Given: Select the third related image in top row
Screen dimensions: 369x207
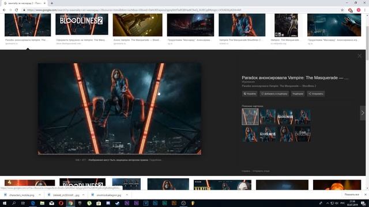Looking at the screenshot, I should 285,116.
